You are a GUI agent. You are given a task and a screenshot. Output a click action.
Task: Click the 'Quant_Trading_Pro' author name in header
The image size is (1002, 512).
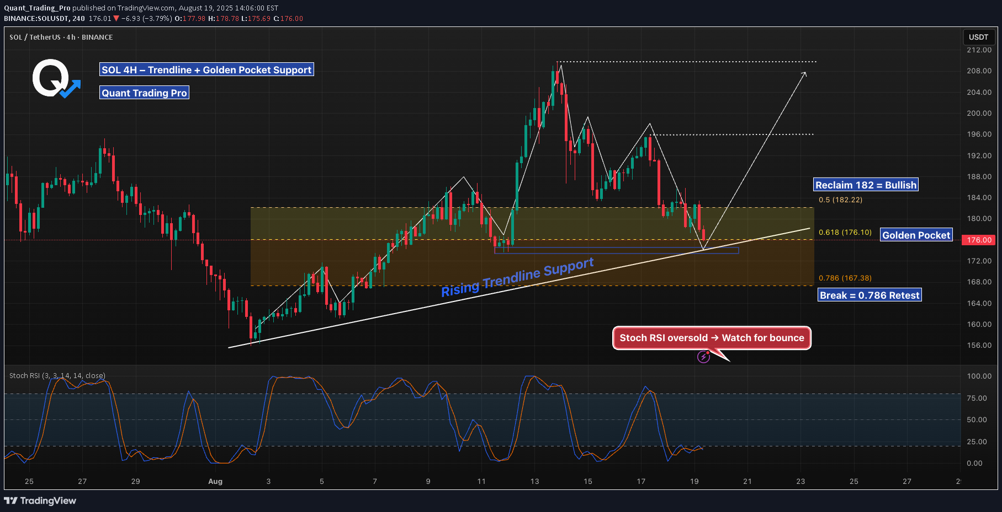(37, 8)
